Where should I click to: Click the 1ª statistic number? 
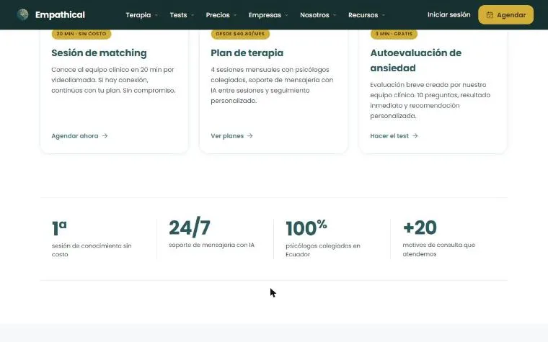59,228
